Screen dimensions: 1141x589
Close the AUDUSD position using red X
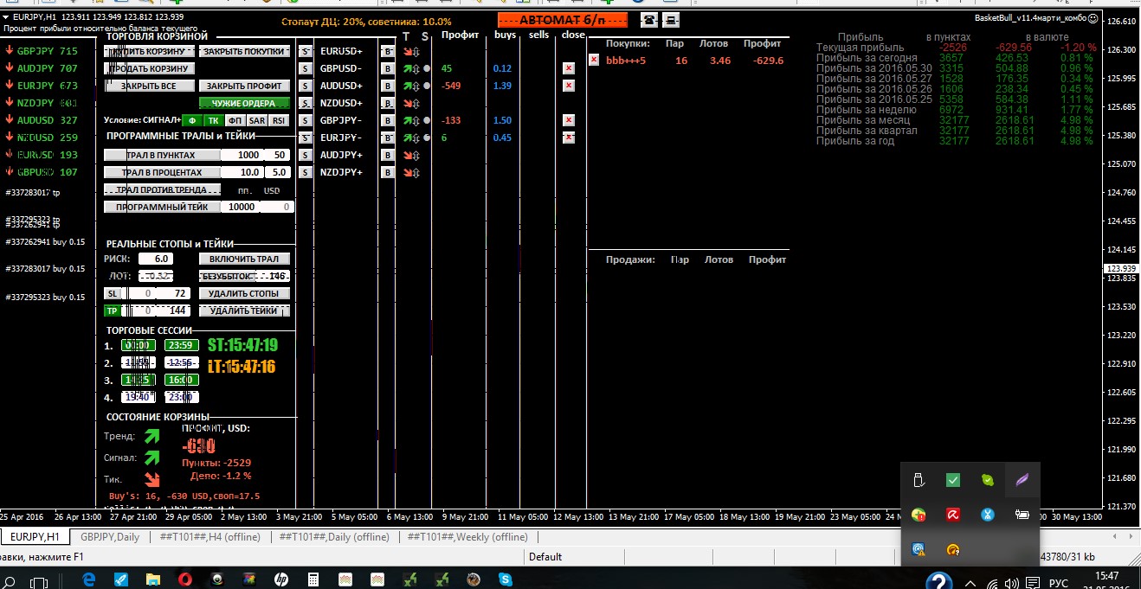(x=568, y=86)
